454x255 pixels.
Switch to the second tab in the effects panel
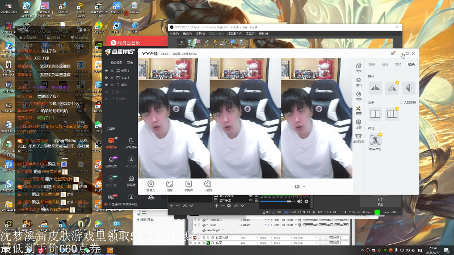click(385, 64)
